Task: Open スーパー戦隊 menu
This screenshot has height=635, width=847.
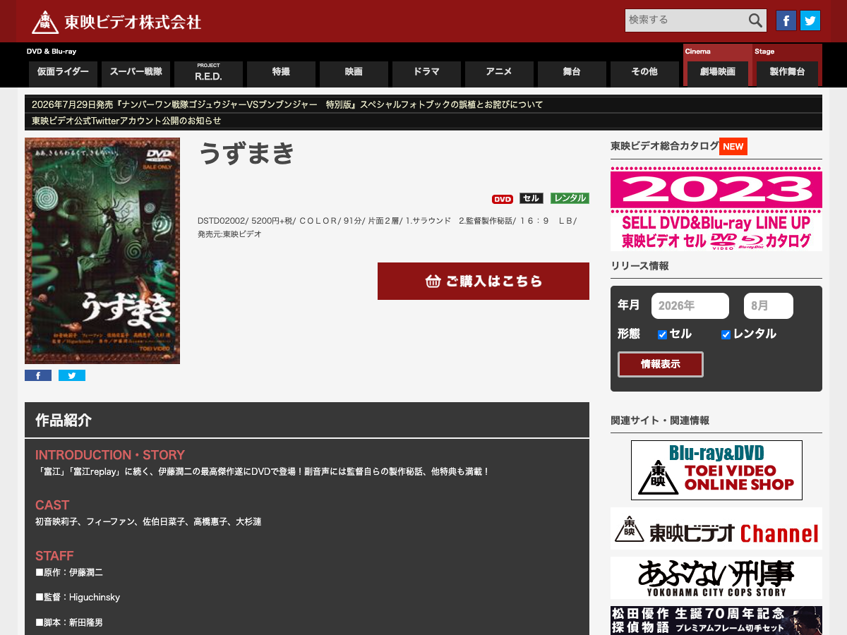Action: tap(136, 74)
